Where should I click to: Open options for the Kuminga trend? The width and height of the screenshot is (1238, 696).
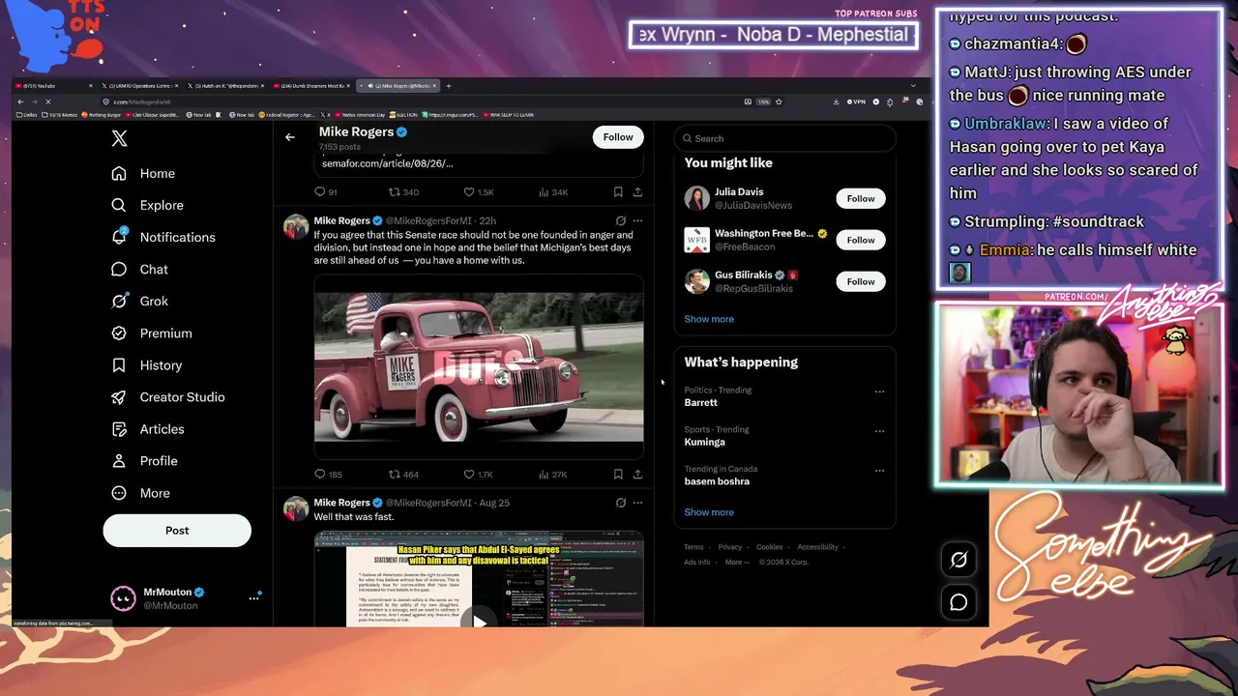(879, 431)
